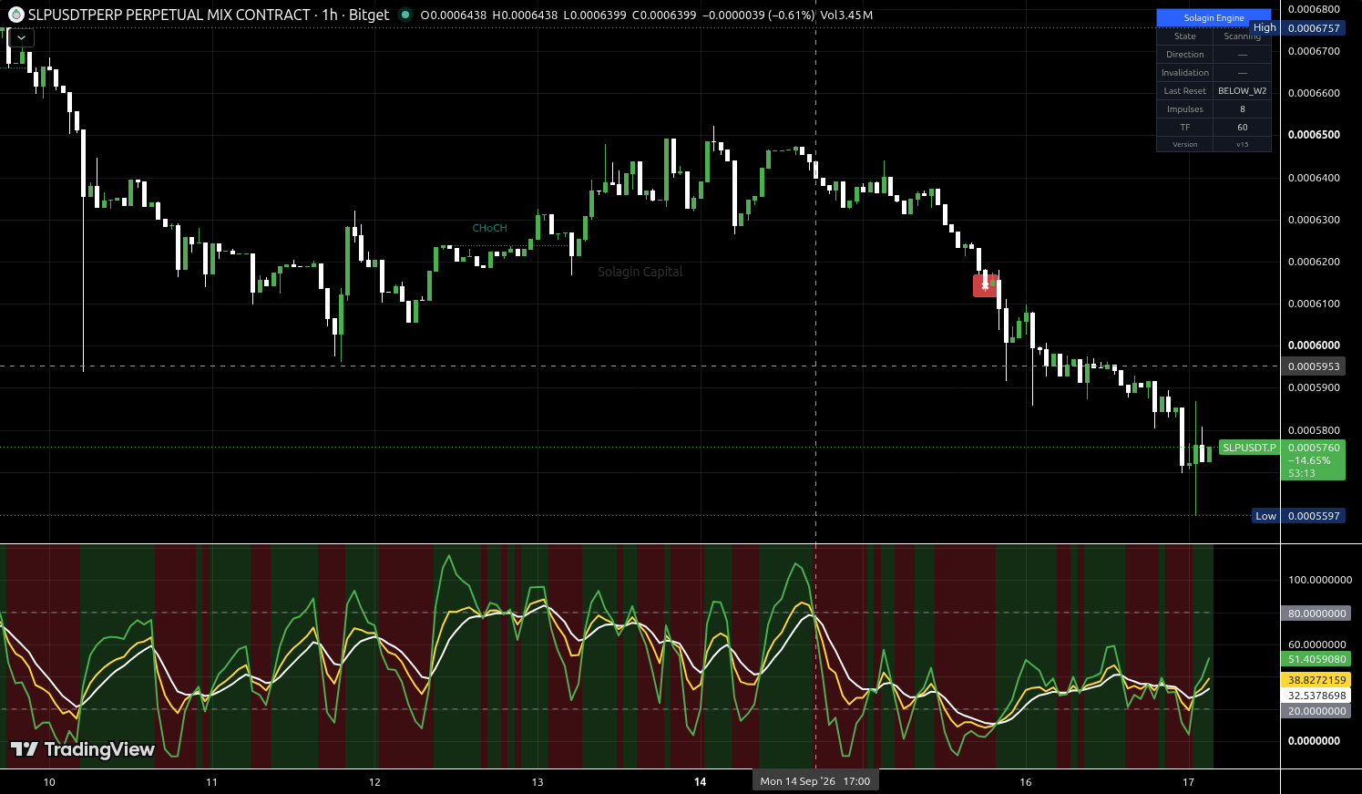Image resolution: width=1362 pixels, height=794 pixels.
Task: Click the white oscillator value 32.5378698
Action: 1316,696
